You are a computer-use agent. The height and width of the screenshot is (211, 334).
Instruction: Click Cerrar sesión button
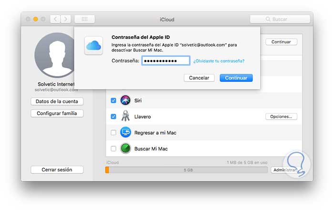(57, 170)
